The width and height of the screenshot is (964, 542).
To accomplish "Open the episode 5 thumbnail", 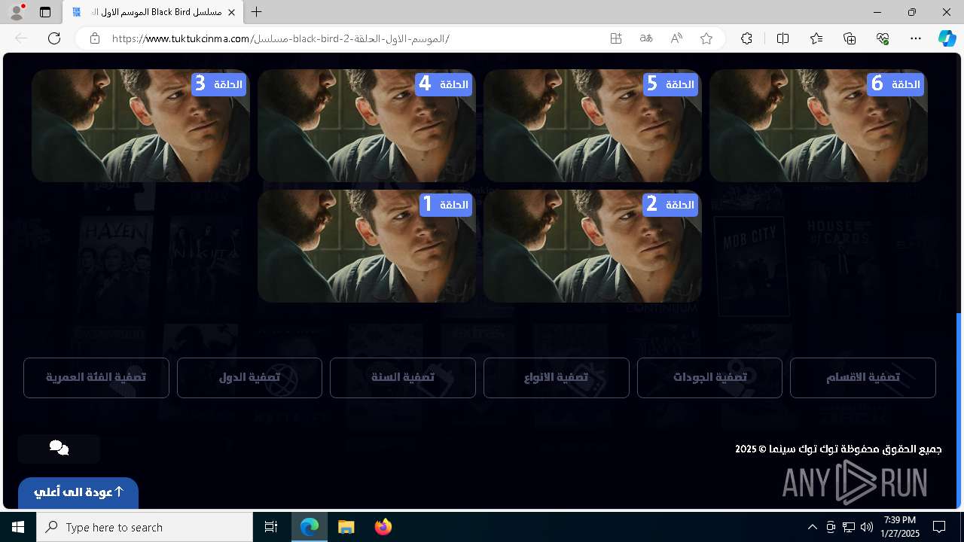I will 593,126.
